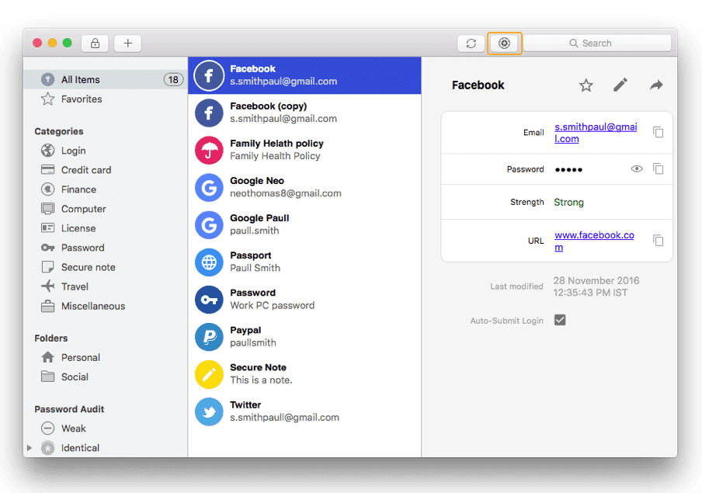The height and width of the screenshot is (493, 702).
Task: Copy the Email field value
Action: [x=659, y=133]
